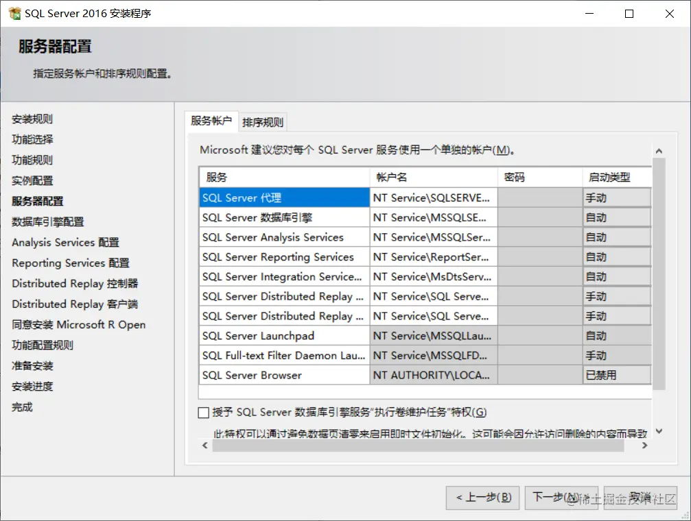Click Reporting Services 配置 step in sidebar

(x=71, y=263)
